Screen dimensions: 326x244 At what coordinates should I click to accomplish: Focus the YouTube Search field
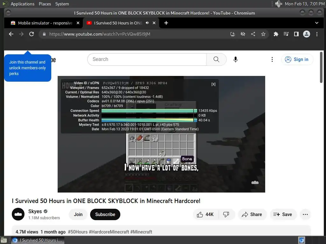[x=147, y=59]
